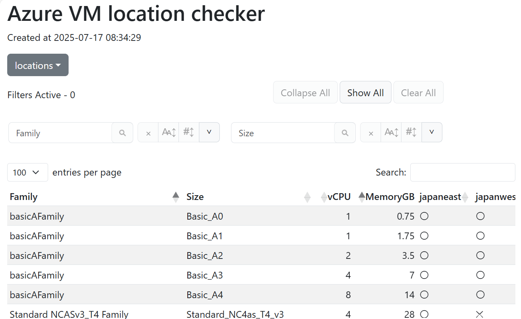521x319 pixels.
Task: Click the search icon in Family pane
Action: click(123, 133)
